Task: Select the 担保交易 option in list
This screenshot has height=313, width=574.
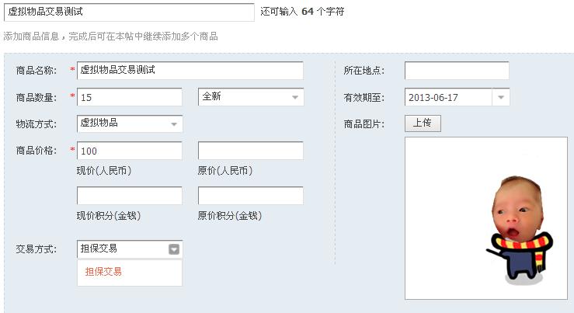Action: pos(104,272)
